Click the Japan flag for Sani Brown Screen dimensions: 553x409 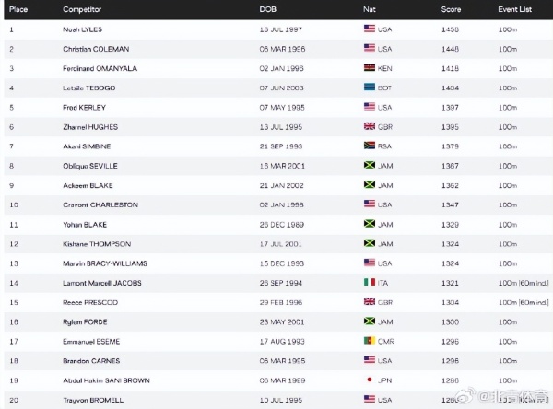coord(370,380)
